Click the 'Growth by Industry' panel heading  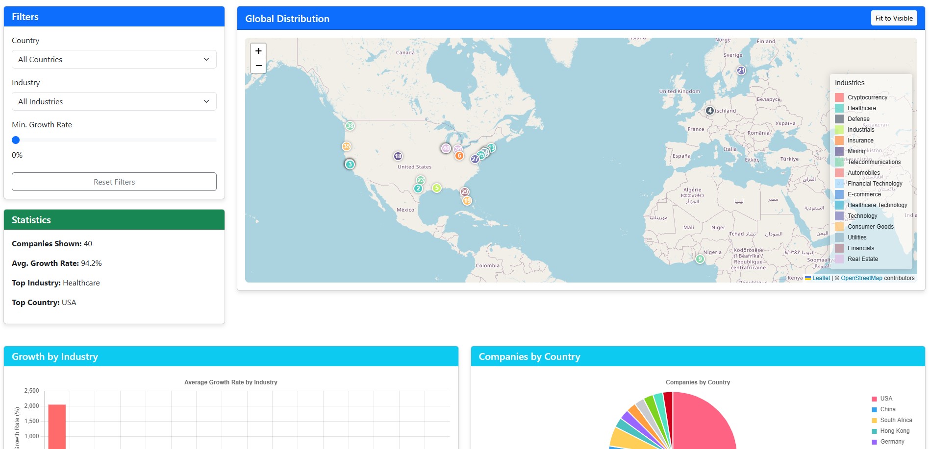(55, 356)
